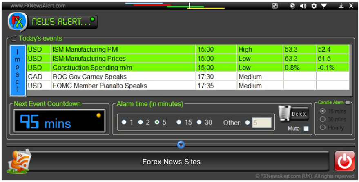Select the 2 minute alarm radio
The width and height of the screenshot is (359, 182).
pyautogui.click(x=140, y=122)
